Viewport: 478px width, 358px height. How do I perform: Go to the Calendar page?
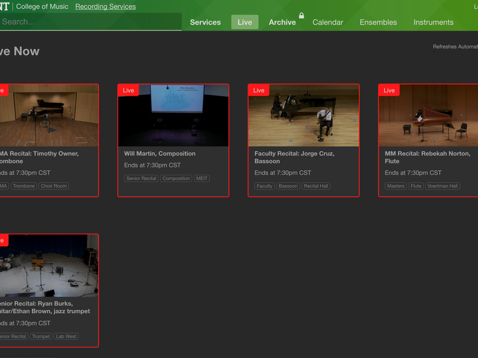point(327,22)
